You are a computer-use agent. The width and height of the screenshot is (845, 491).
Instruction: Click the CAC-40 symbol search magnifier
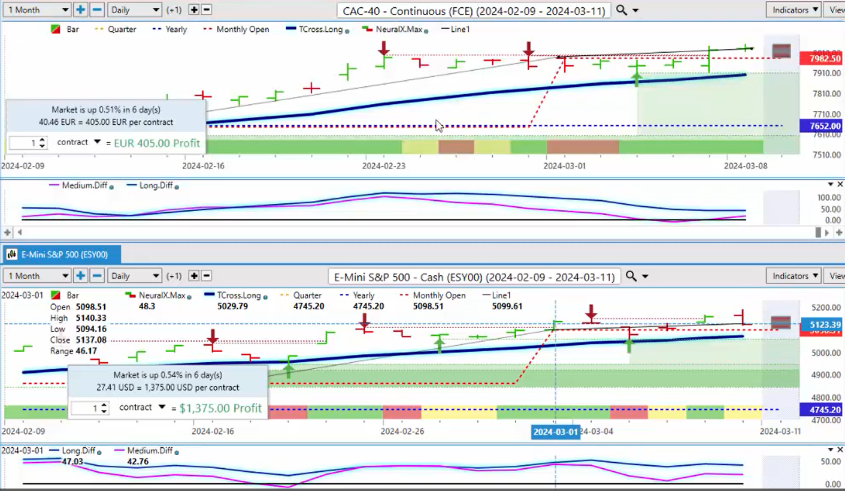622,10
